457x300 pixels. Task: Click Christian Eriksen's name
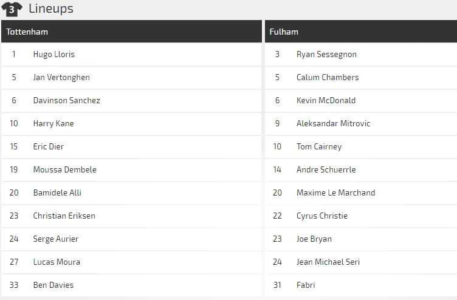pyautogui.click(x=64, y=216)
